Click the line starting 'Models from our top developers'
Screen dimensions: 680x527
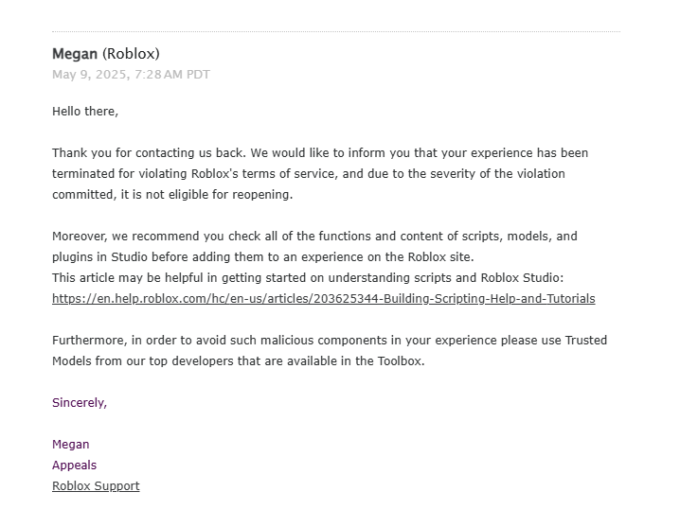click(239, 361)
